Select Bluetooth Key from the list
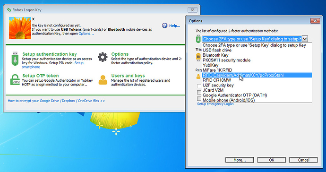326x172 pixels. [x=257, y=55]
